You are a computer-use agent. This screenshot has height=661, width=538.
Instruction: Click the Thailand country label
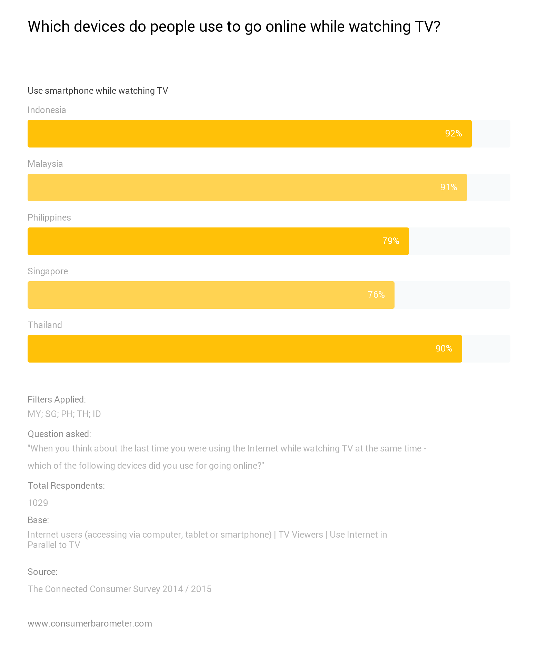pyautogui.click(x=45, y=325)
